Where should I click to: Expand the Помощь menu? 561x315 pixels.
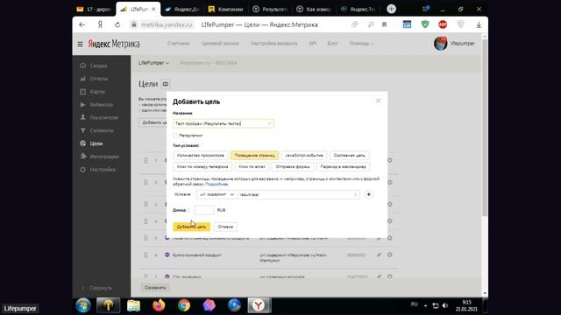pyautogui.click(x=361, y=44)
